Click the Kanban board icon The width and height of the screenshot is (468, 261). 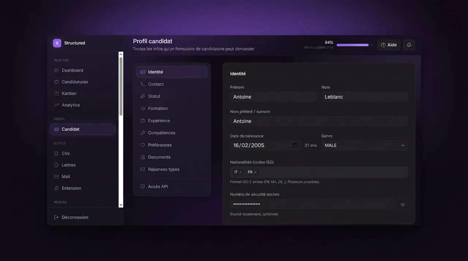56,93
